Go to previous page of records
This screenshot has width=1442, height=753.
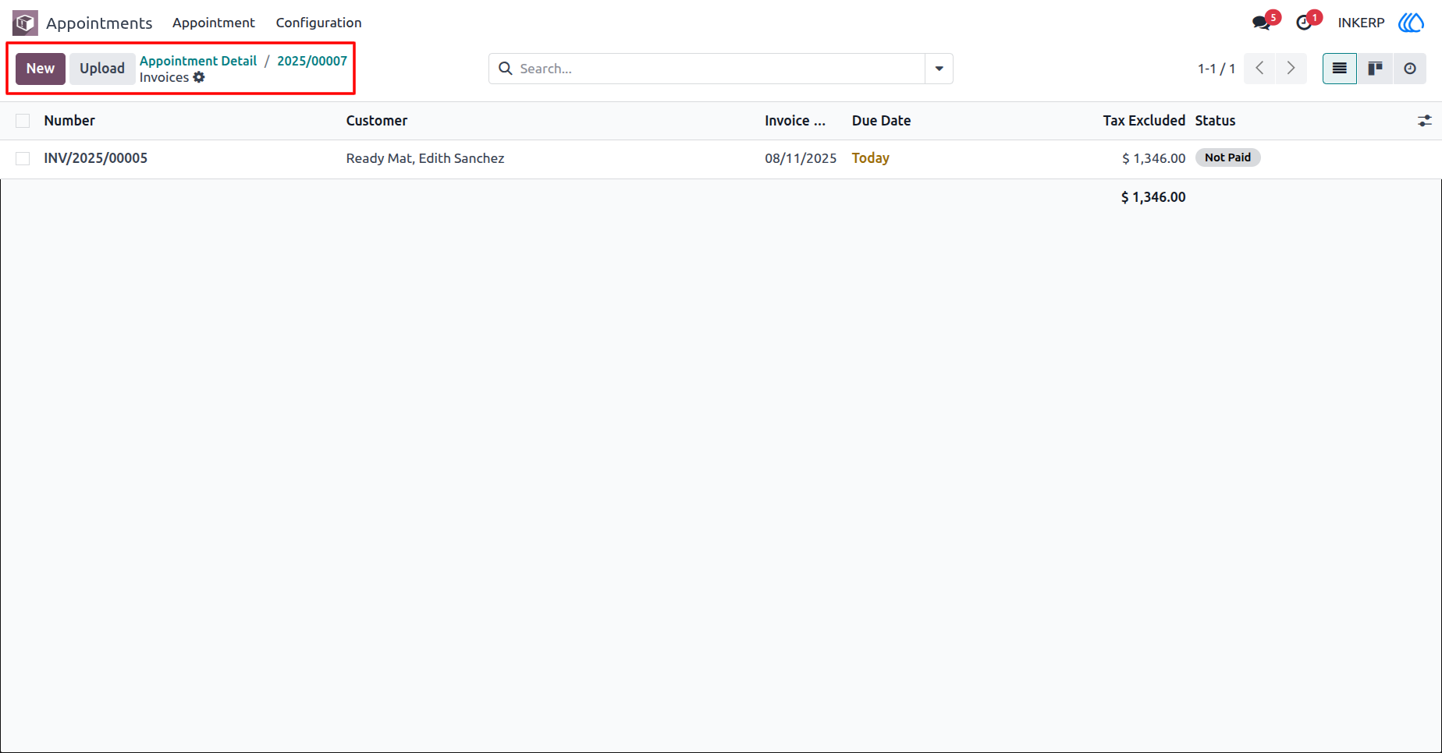coord(1259,69)
